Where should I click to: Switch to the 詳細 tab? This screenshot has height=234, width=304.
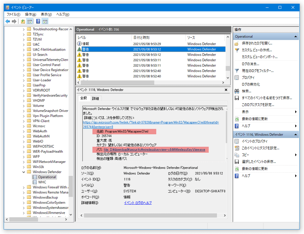[95, 98]
